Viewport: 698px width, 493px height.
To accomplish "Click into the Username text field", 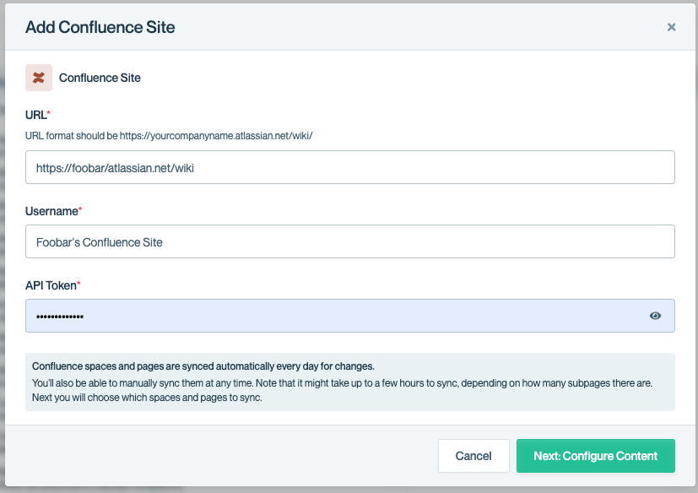I will pyautogui.click(x=349, y=241).
